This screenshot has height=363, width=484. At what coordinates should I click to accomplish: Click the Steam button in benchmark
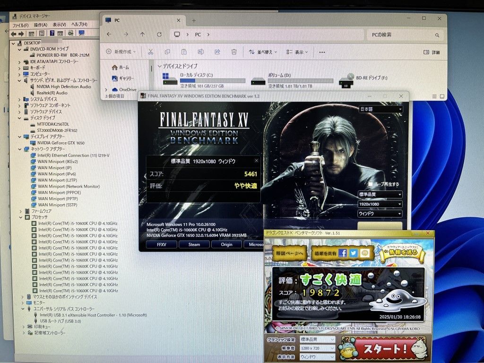point(194,244)
